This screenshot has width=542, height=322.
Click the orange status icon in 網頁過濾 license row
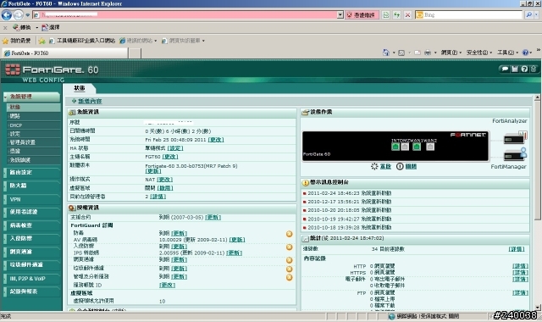click(x=290, y=260)
